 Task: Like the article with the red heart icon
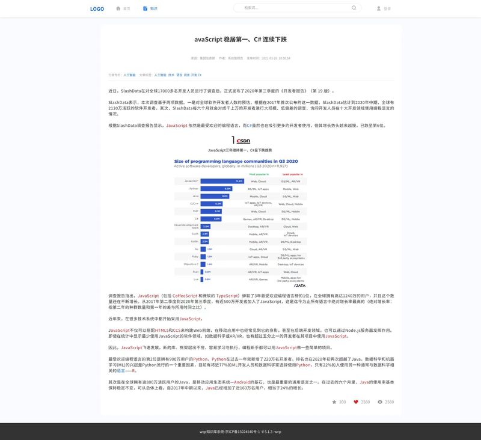(x=356, y=402)
